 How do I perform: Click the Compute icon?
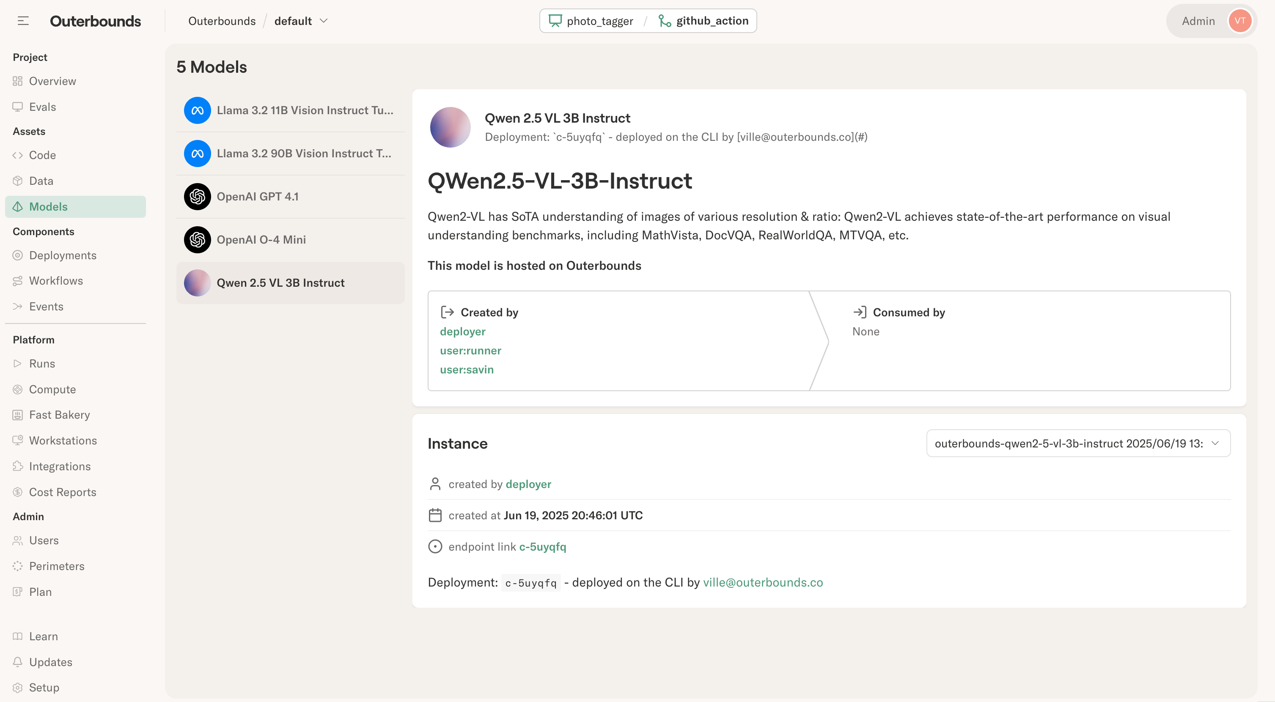point(18,389)
